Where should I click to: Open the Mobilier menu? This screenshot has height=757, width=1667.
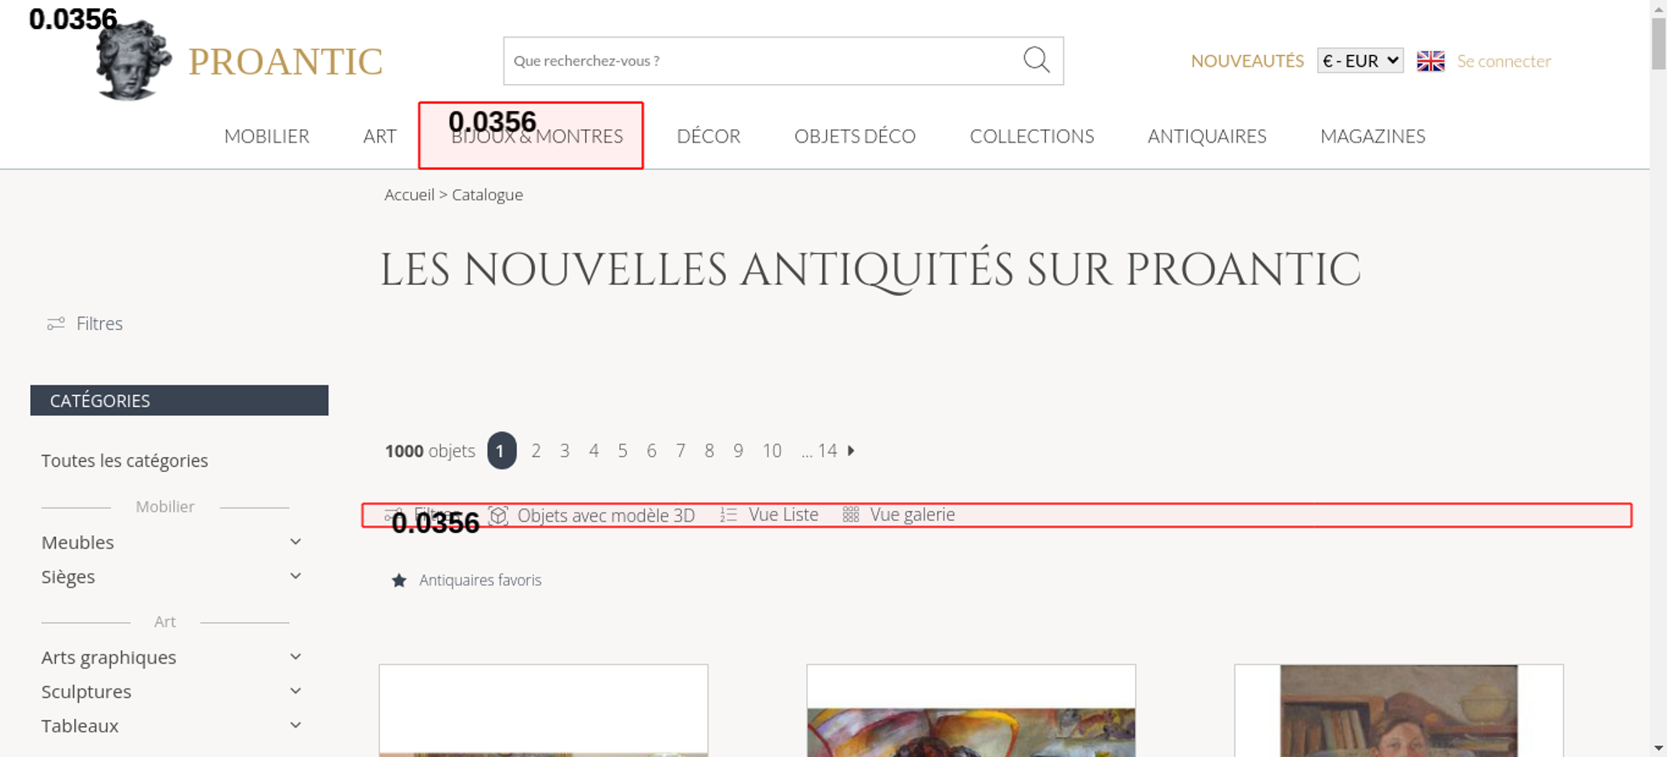click(x=267, y=136)
